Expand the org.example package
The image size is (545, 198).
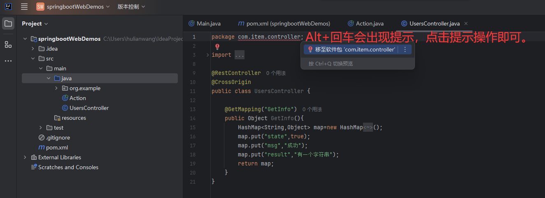click(56, 88)
